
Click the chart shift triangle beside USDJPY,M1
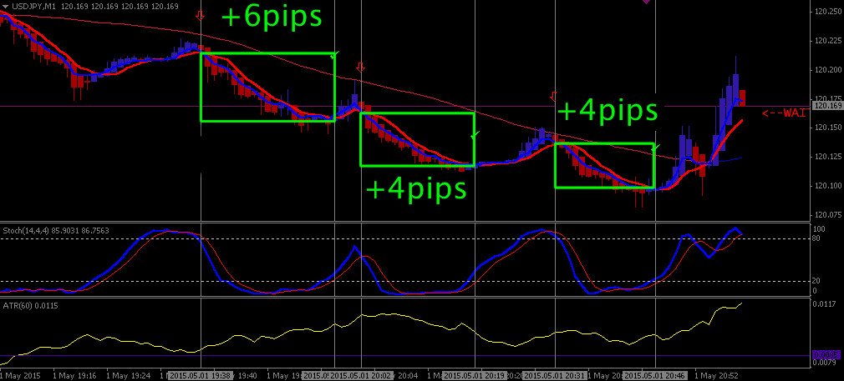6,6
